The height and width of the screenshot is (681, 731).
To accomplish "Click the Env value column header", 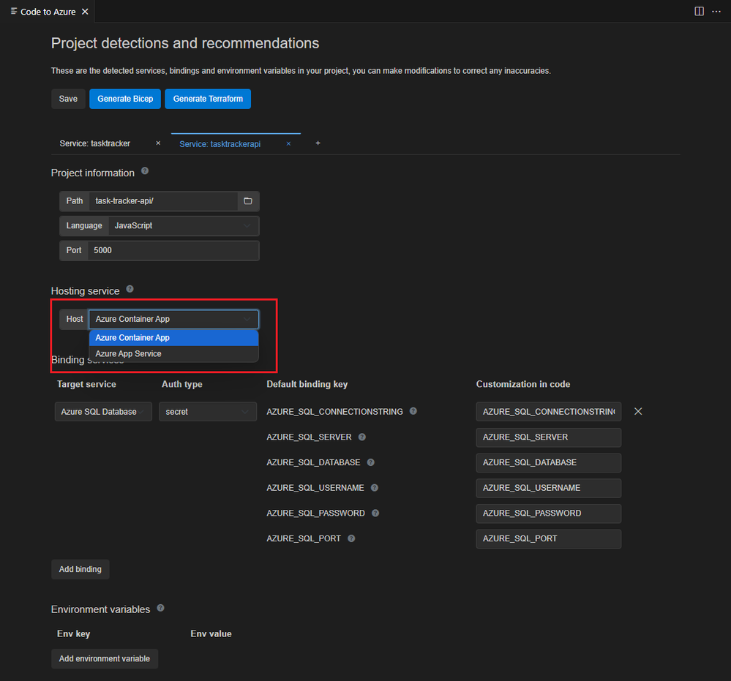I will [x=211, y=633].
